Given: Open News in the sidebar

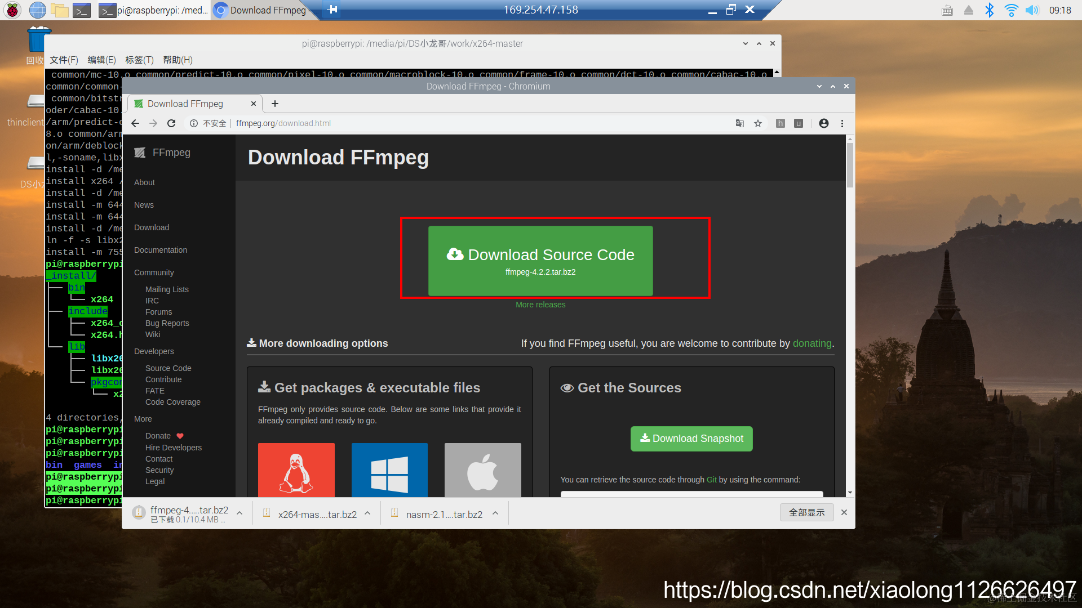Looking at the screenshot, I should point(144,205).
